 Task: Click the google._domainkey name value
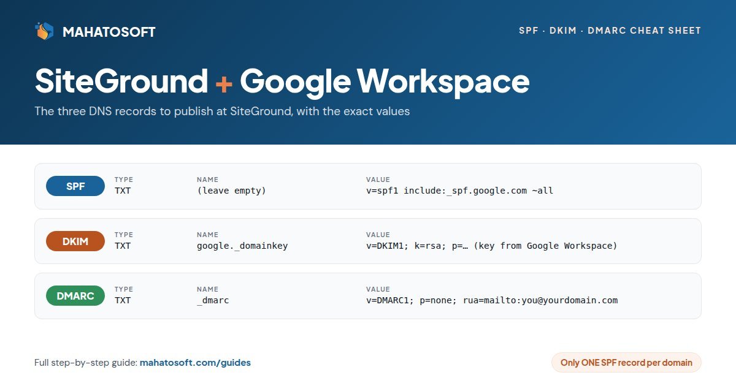(242, 246)
